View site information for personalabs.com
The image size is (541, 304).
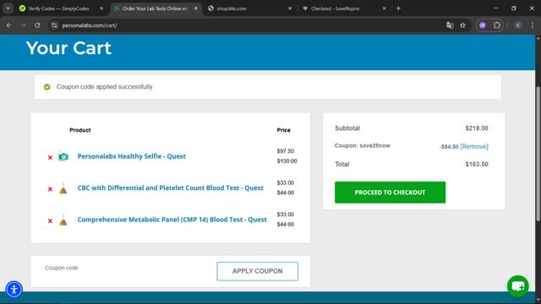54,25
